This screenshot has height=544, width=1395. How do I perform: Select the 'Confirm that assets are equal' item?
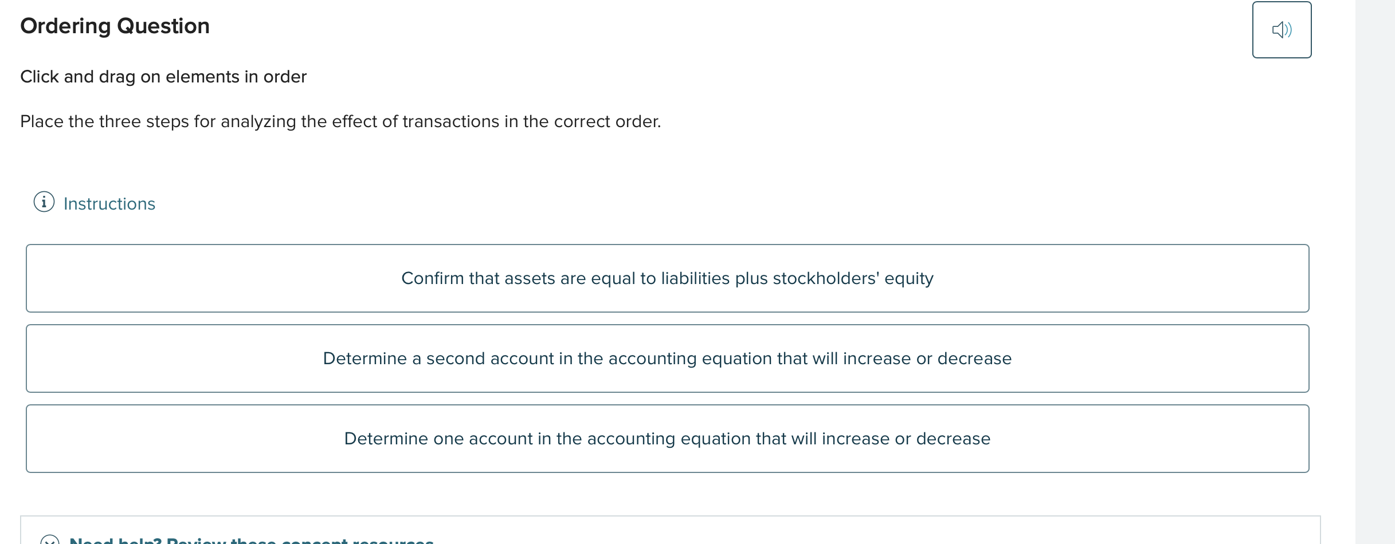[x=667, y=278]
